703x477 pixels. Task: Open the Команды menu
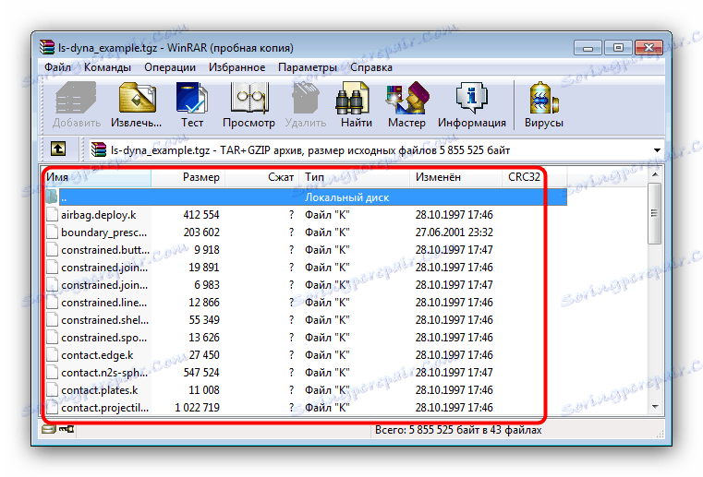point(107,67)
